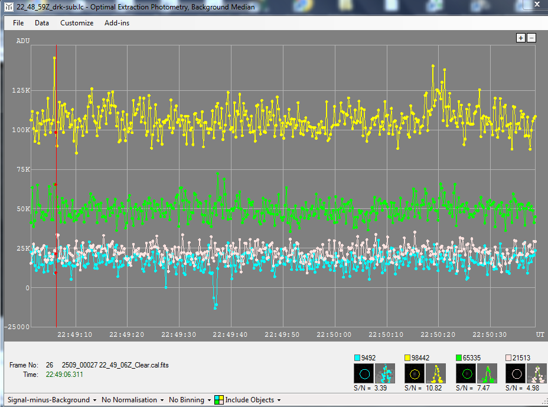
Task: Click the green star PSF profile thumbnail
Action: point(489,373)
